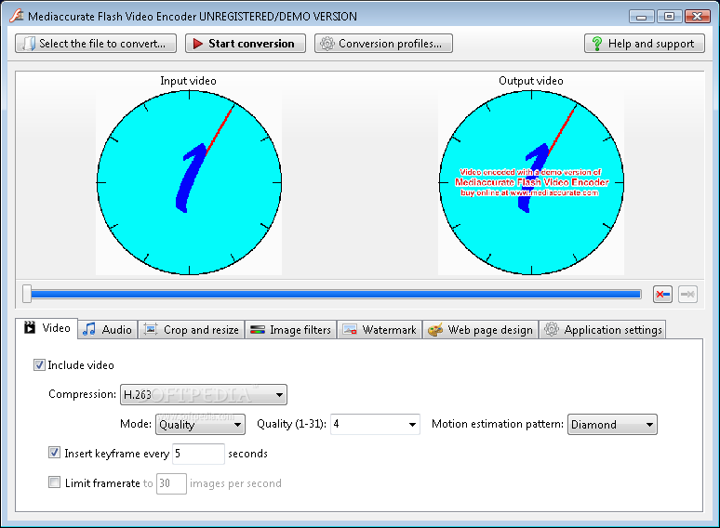Click the framerate images per second field
The width and height of the screenshot is (720, 528).
(x=171, y=483)
